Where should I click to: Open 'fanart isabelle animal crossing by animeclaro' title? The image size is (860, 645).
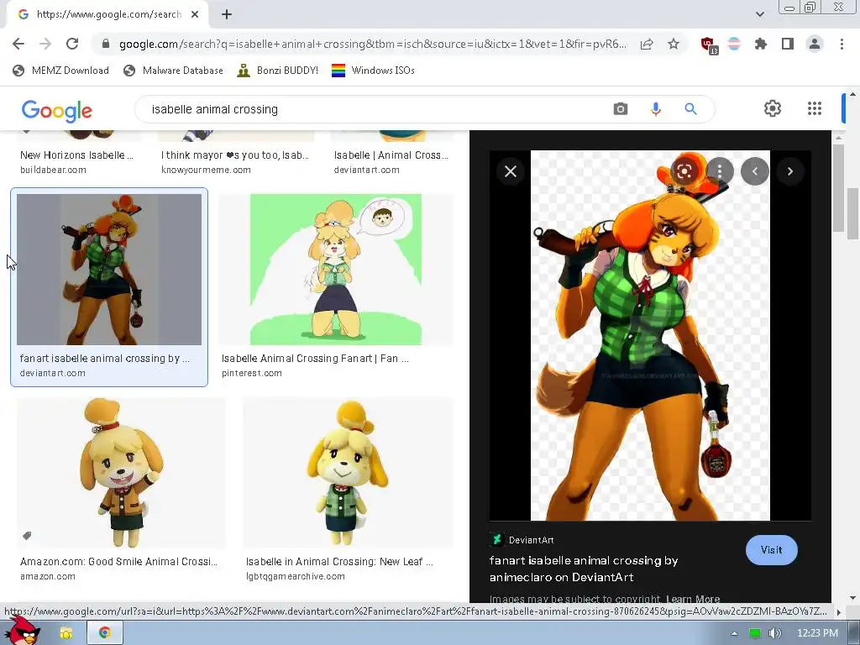[584, 569]
